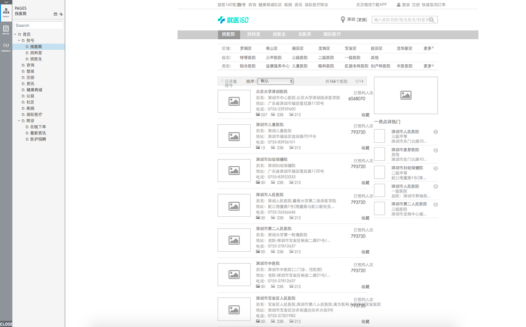Screen dimensions: 526x327
Task: Click the magnifier icon in hospital search box
Action: pyautogui.click(x=432, y=20)
